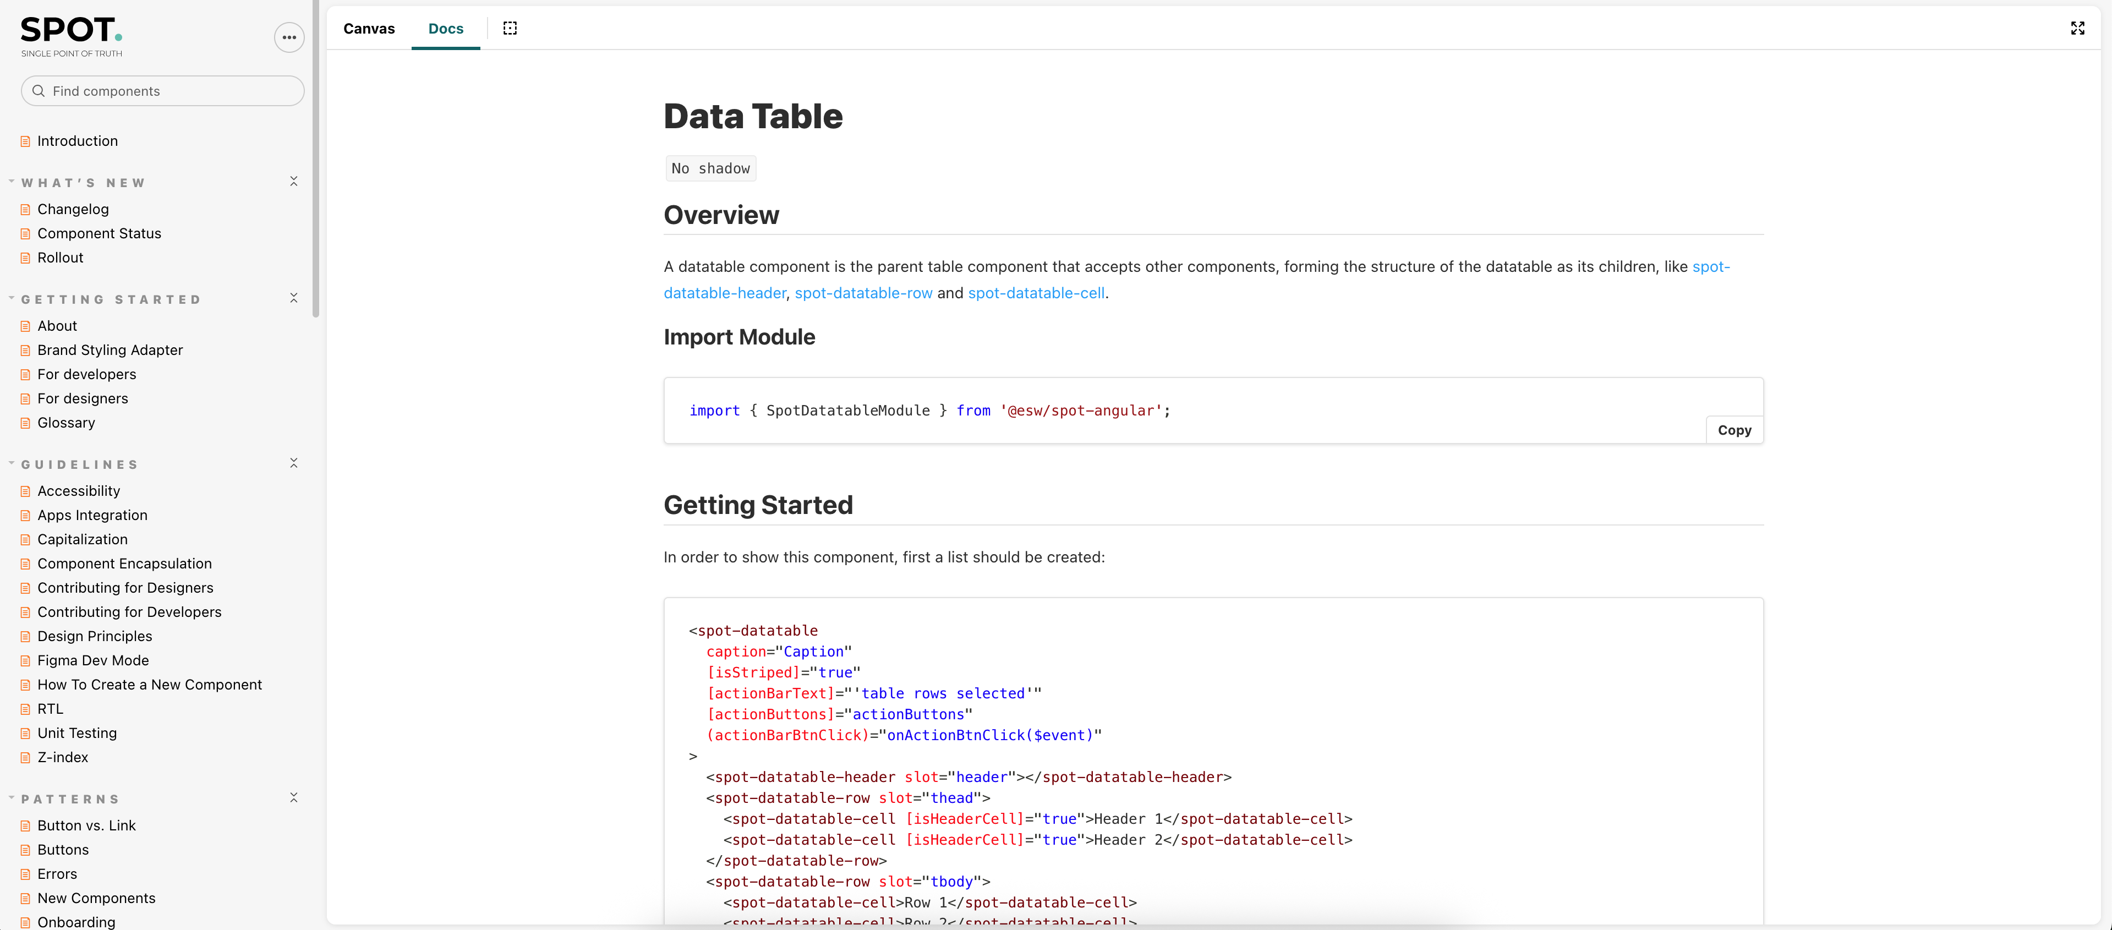Image resolution: width=2112 pixels, height=930 pixels.
Task: Open the Changelog page
Action: pyautogui.click(x=73, y=209)
